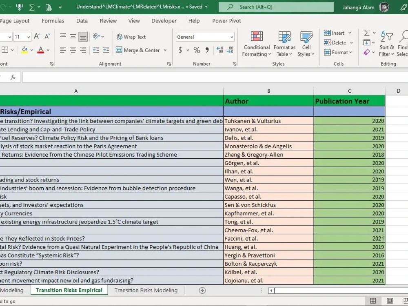Image resolution: width=408 pixels, height=306 pixels.
Task: Click Merge & Center button
Action: click(137, 50)
